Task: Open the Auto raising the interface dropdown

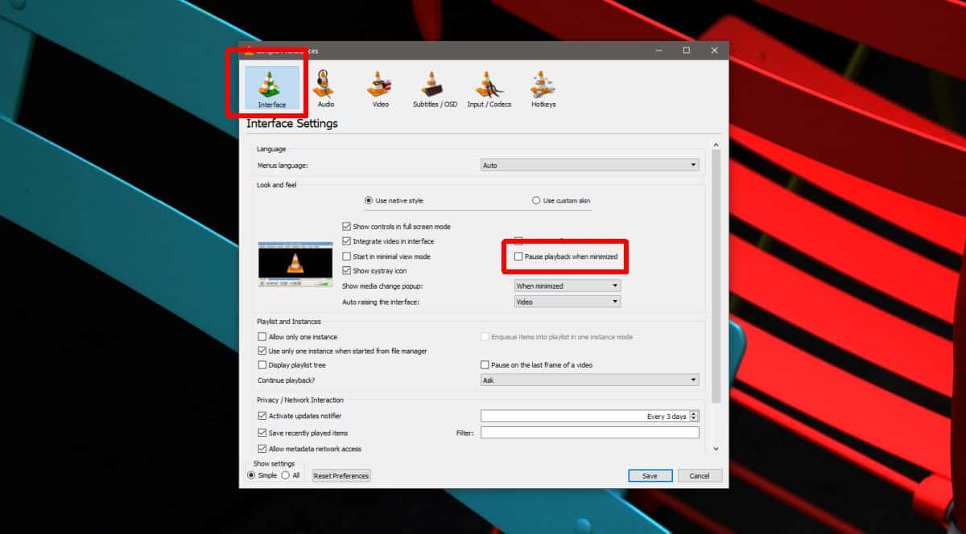Action: [568, 302]
